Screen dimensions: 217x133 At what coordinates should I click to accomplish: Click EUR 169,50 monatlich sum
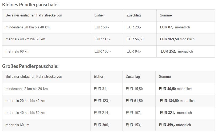coord(177,39)
